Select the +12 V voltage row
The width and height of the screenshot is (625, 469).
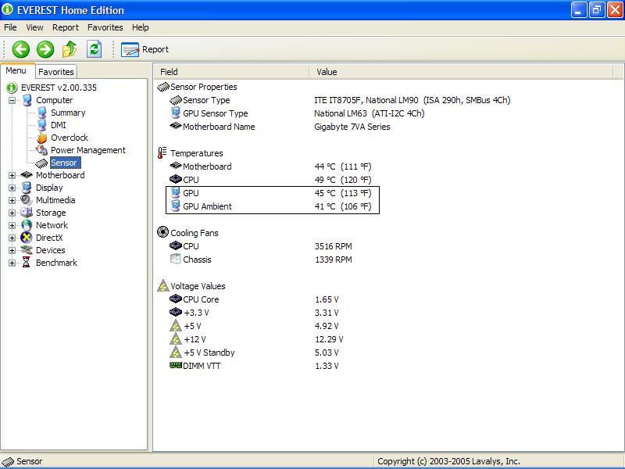(x=256, y=339)
